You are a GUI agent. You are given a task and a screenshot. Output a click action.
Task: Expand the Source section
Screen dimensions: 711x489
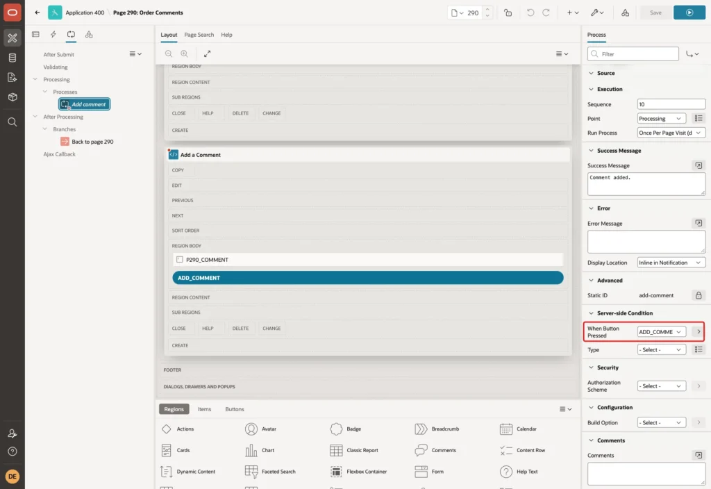591,73
